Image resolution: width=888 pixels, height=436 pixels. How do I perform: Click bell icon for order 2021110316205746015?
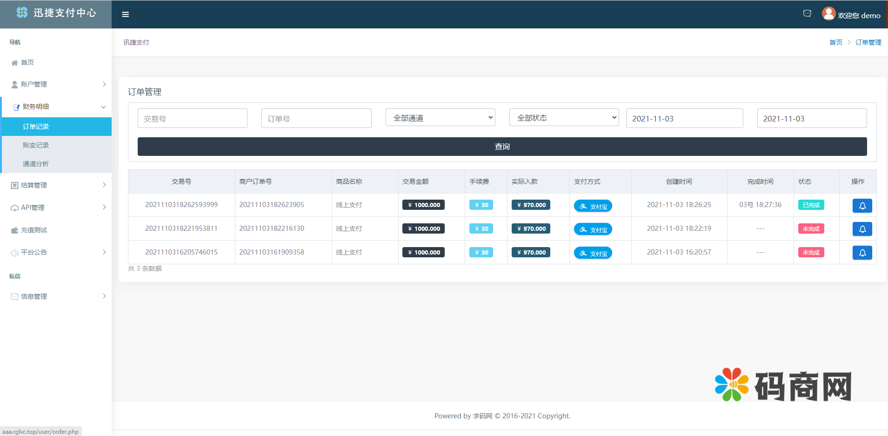click(x=862, y=253)
